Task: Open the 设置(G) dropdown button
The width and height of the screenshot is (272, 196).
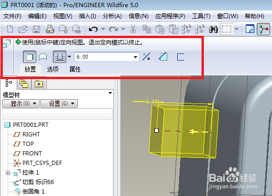Action: click(x=59, y=103)
